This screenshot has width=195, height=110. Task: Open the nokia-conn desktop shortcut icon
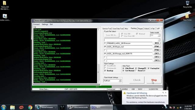[5, 17]
